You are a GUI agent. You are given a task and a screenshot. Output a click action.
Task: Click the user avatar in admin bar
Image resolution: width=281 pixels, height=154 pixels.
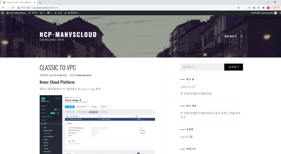(x=276, y=13)
